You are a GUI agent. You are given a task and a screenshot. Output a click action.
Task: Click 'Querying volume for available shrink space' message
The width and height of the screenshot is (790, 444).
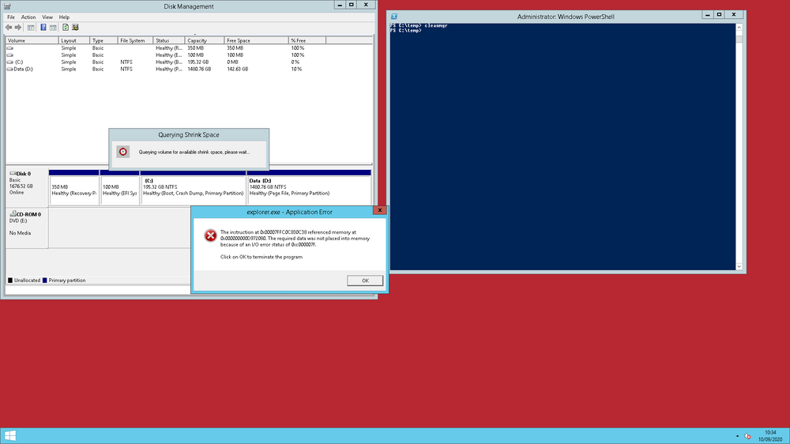point(194,152)
